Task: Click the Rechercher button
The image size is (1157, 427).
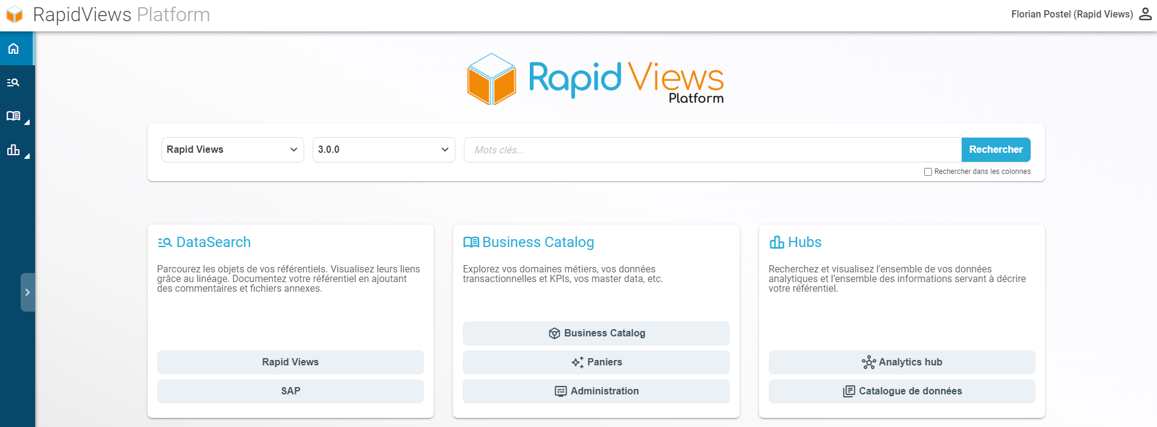Action: [996, 150]
